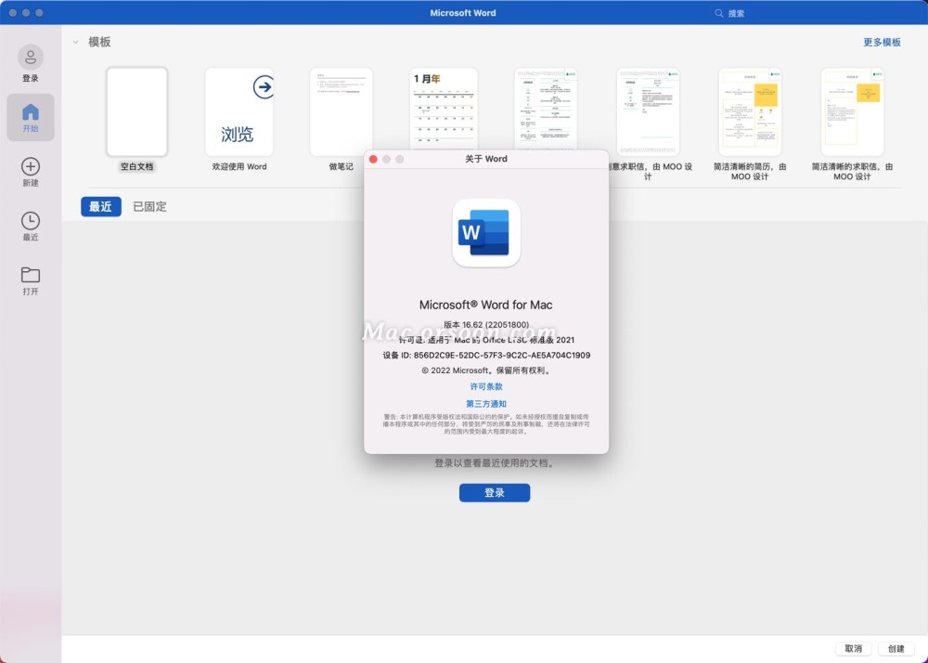Open the 第三方通知 link
The height and width of the screenshot is (663, 928).
485,403
